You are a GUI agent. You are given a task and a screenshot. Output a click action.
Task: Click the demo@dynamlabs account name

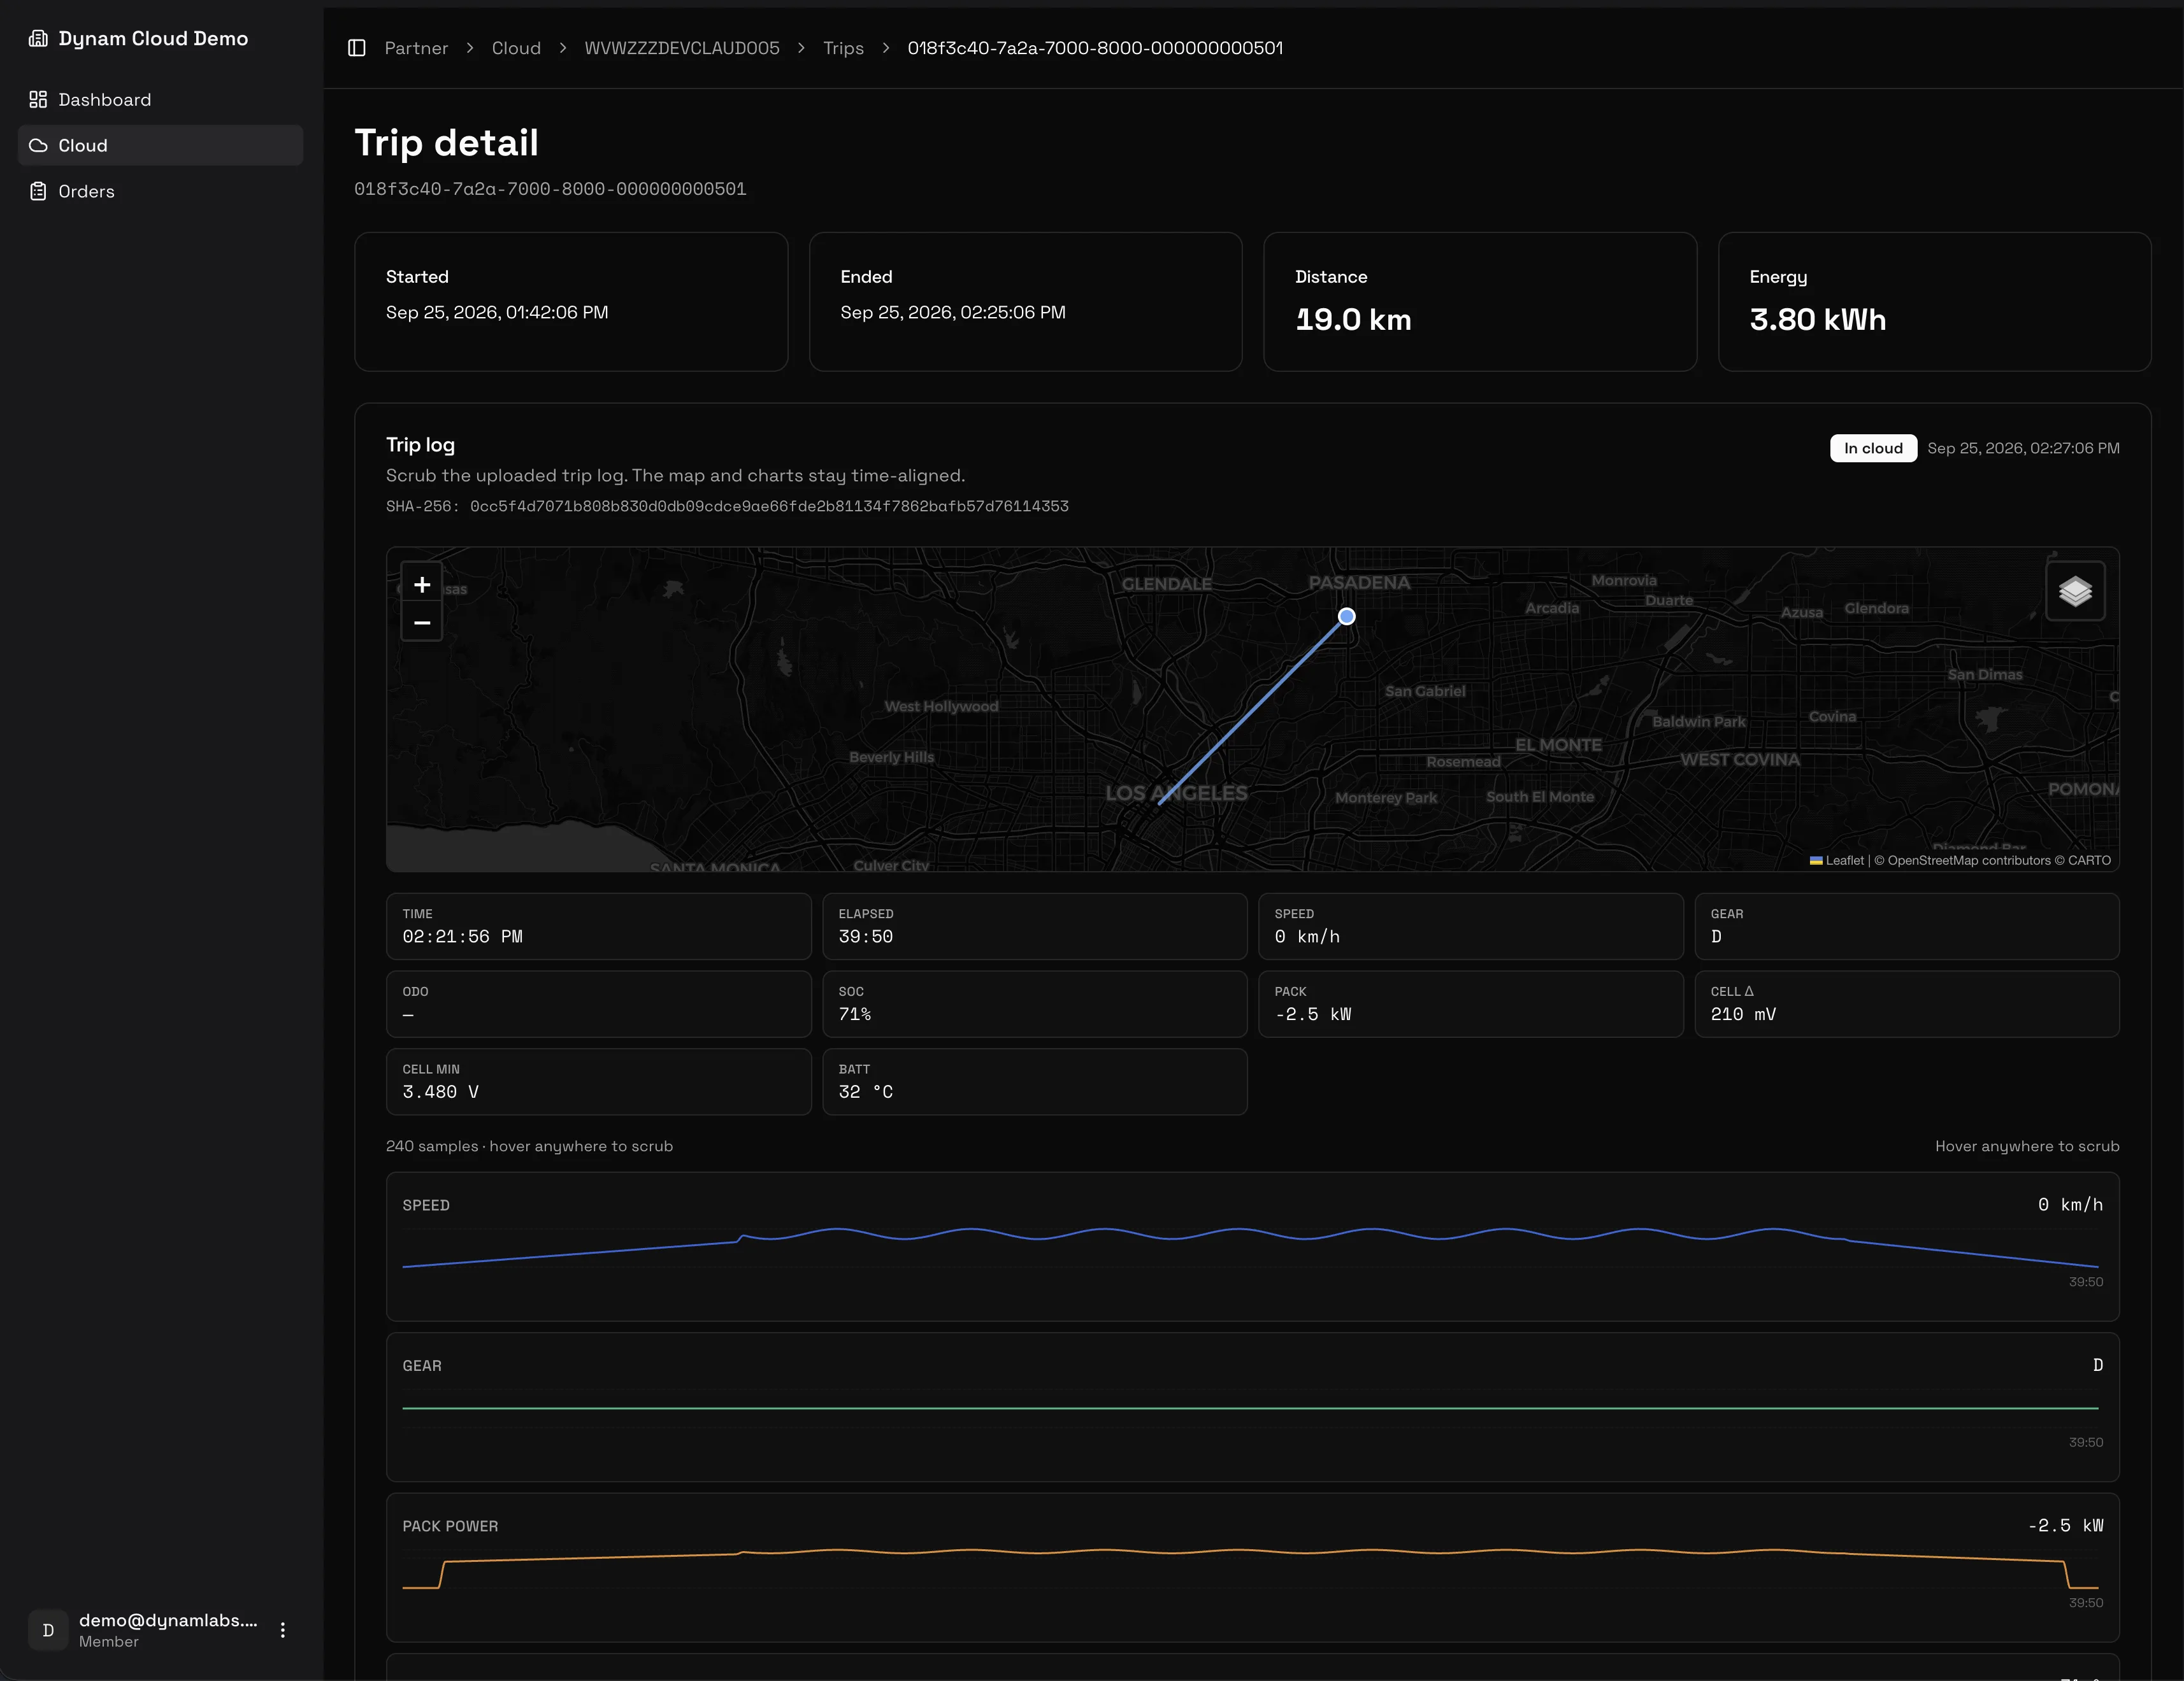(168, 1620)
